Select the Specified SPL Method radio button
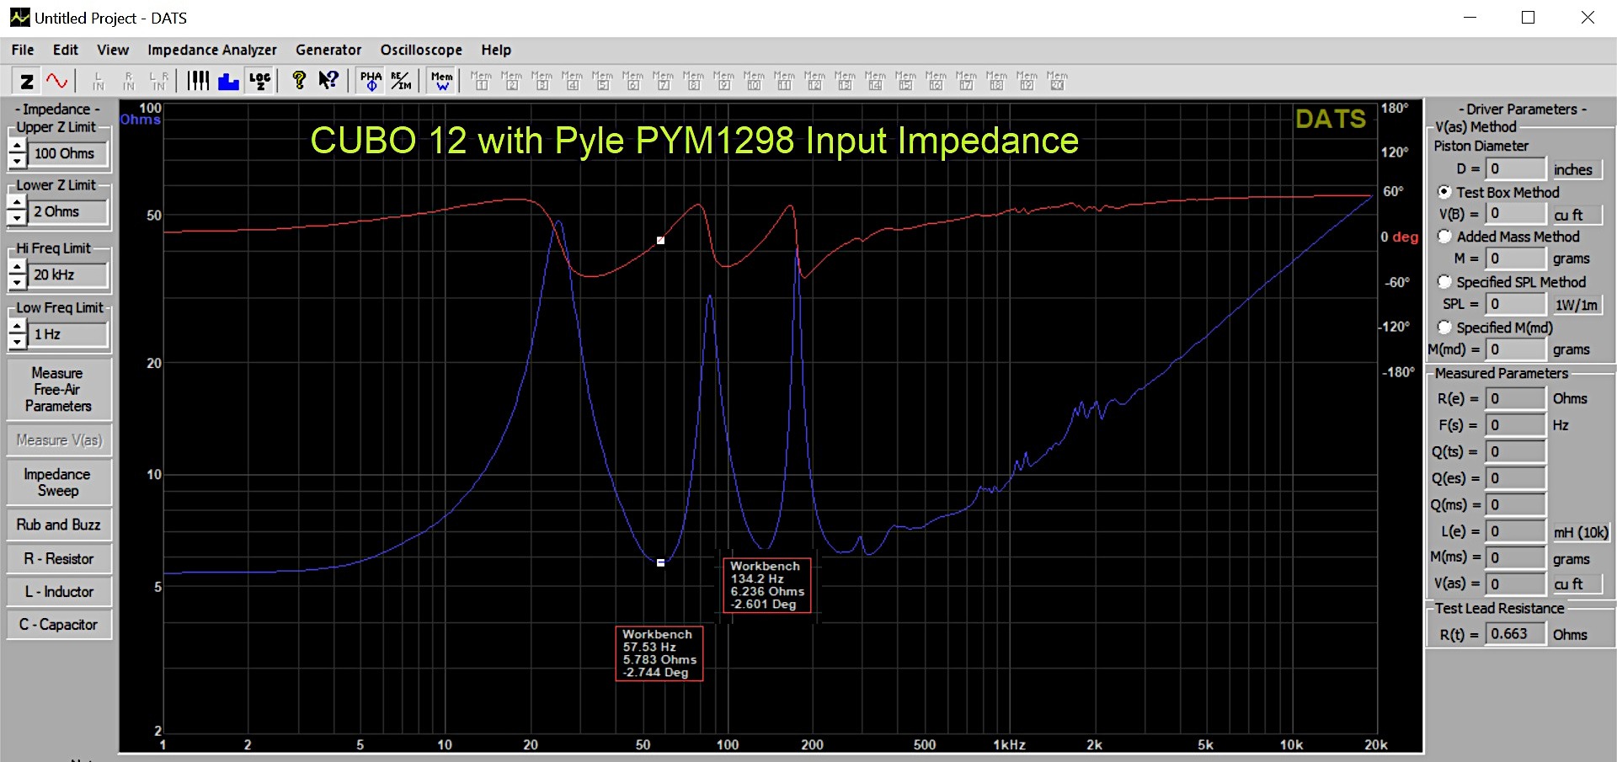1617x762 pixels. point(1444,281)
